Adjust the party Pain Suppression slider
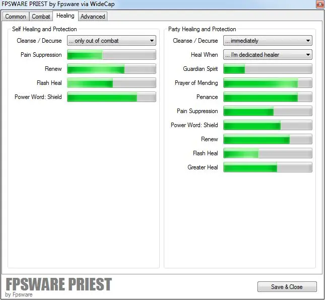 [x=268, y=111]
